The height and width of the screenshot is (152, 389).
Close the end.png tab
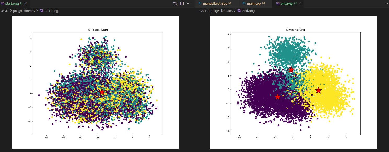point(300,3)
